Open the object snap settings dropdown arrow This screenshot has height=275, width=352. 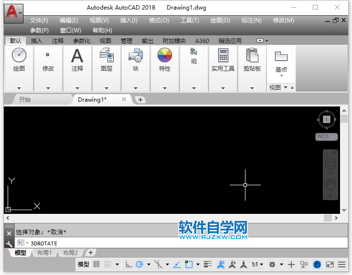tap(198, 264)
